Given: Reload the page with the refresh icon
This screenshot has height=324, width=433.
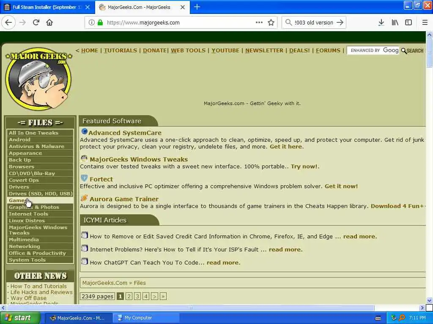Looking at the screenshot, I should coord(36,22).
